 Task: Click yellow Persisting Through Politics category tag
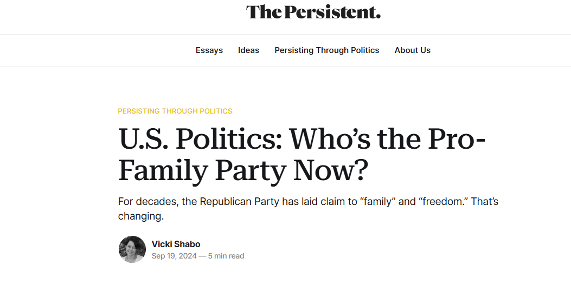pos(175,111)
